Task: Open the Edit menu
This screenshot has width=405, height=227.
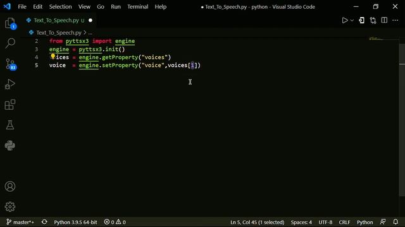Action: pyautogui.click(x=38, y=7)
